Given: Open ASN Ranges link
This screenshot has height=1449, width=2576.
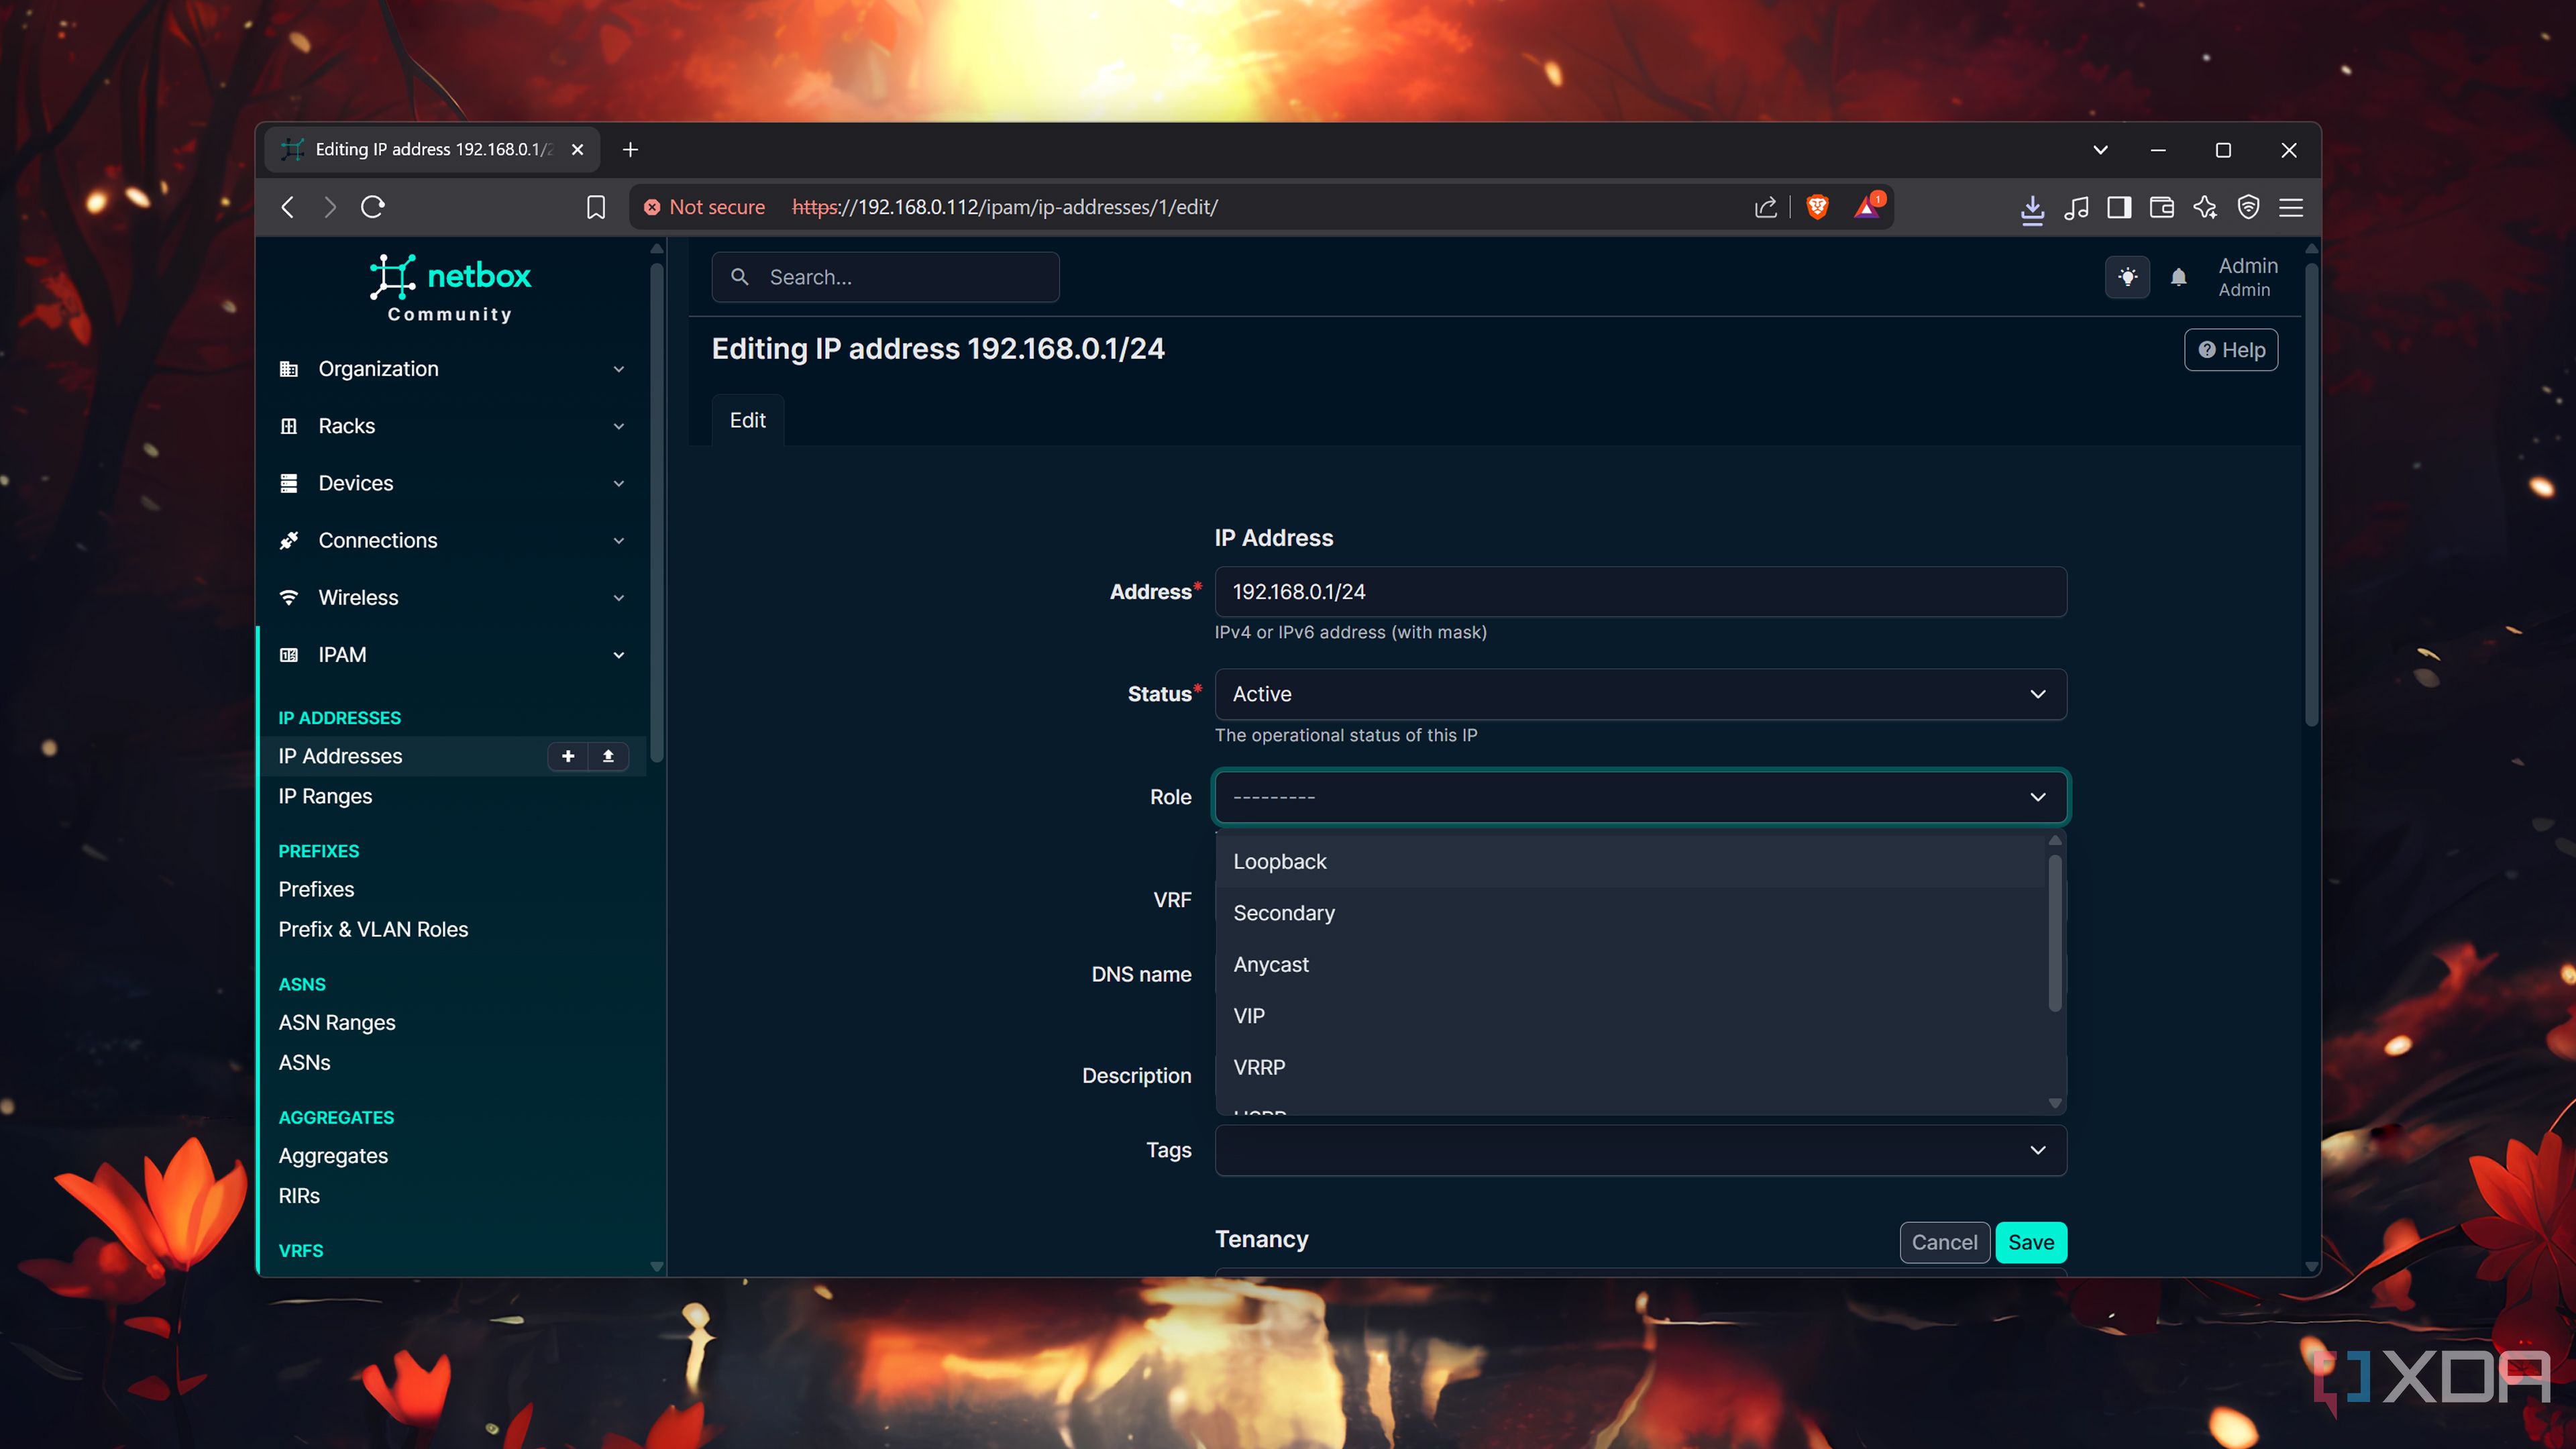Looking at the screenshot, I should (x=337, y=1022).
